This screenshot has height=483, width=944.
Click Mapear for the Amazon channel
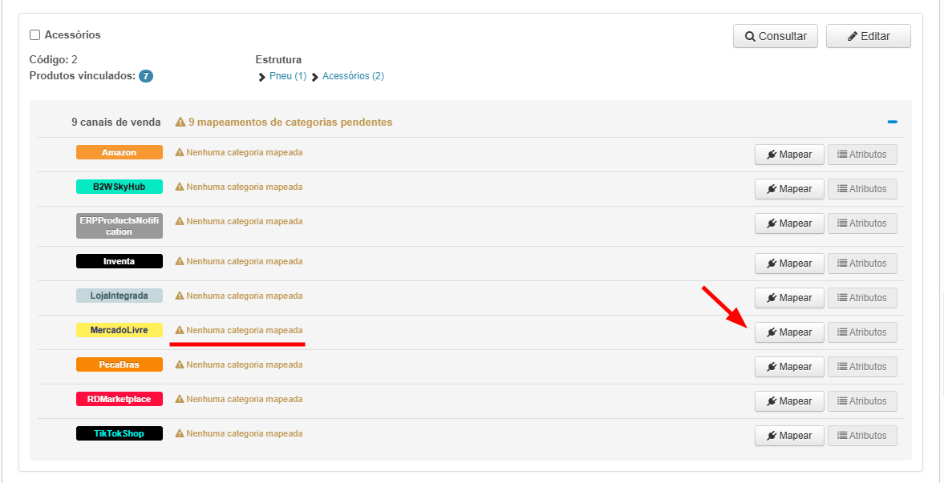pyautogui.click(x=789, y=155)
